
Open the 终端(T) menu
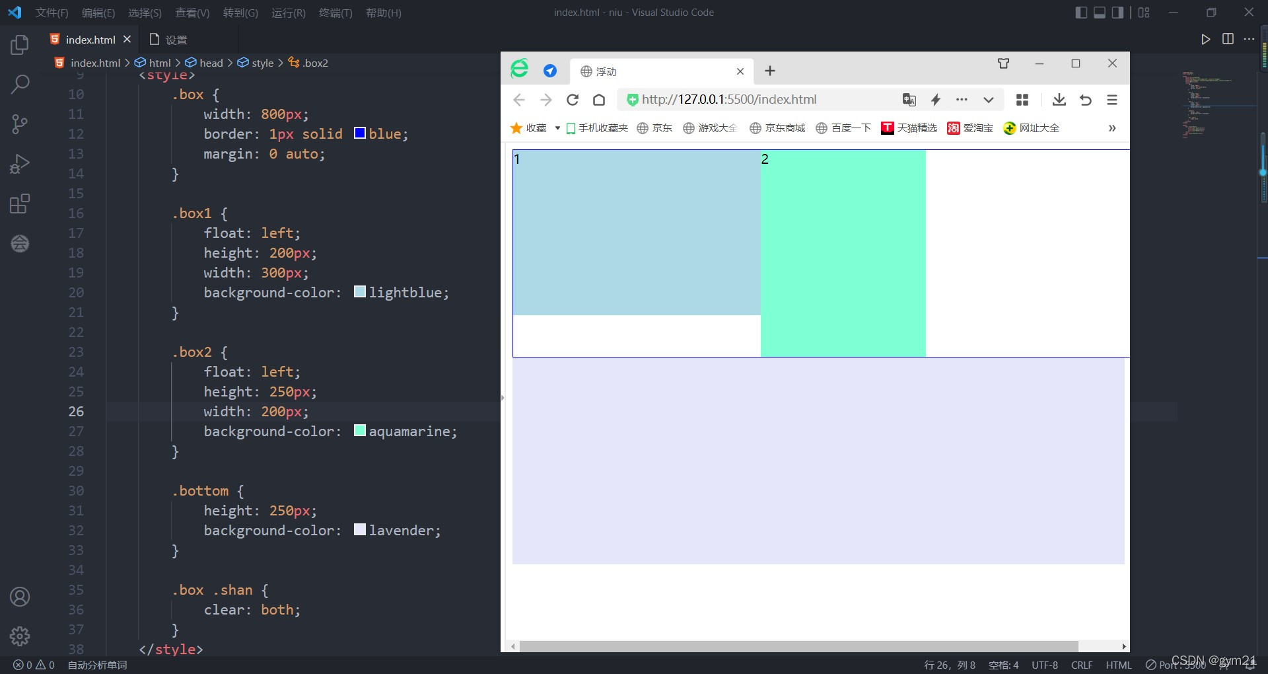(335, 13)
